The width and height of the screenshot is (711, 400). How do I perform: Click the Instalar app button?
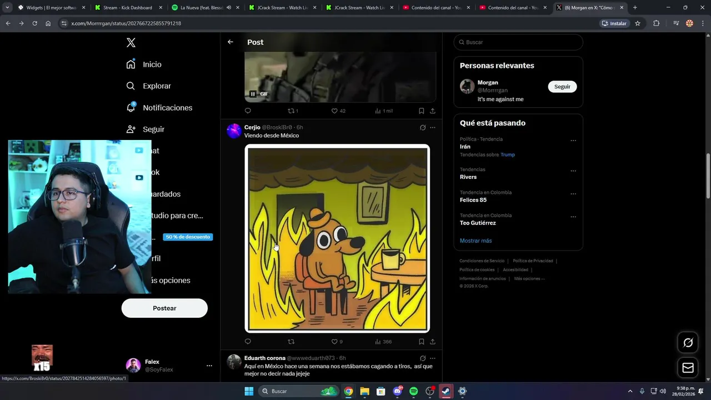[614, 23]
